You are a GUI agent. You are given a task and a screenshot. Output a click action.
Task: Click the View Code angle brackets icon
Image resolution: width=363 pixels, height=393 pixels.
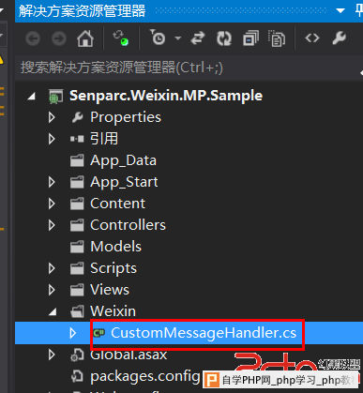pyautogui.click(x=312, y=38)
